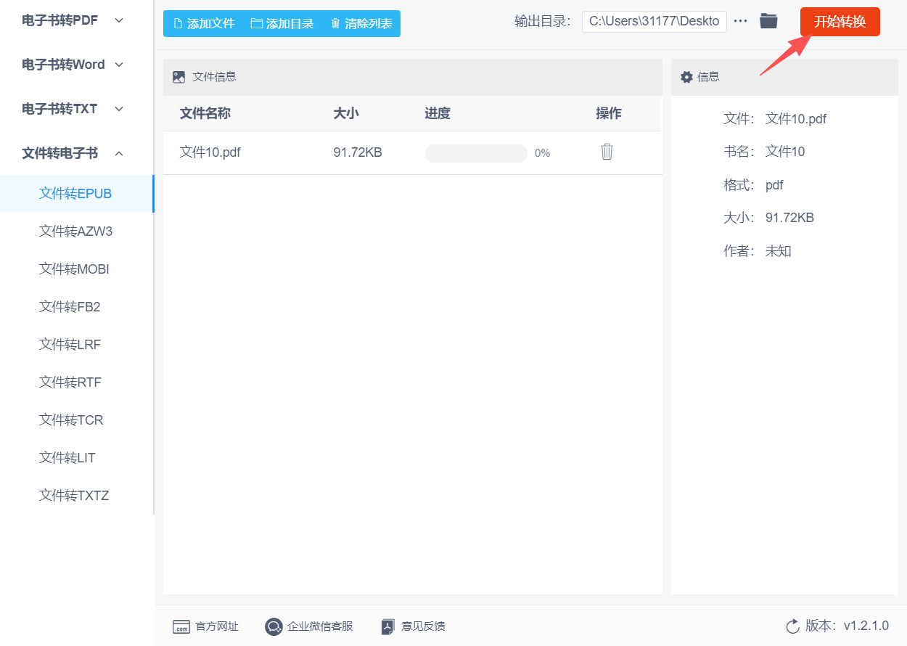Select 文件转EPUB in sidebar
The width and height of the screenshot is (907, 646).
(x=77, y=194)
